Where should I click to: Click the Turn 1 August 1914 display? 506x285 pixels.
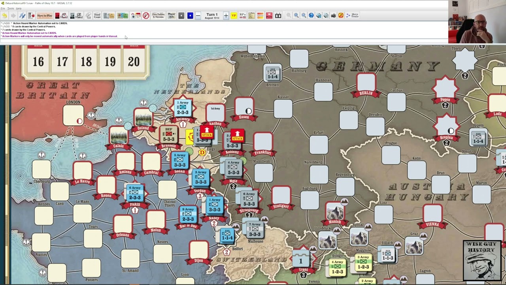point(212,15)
